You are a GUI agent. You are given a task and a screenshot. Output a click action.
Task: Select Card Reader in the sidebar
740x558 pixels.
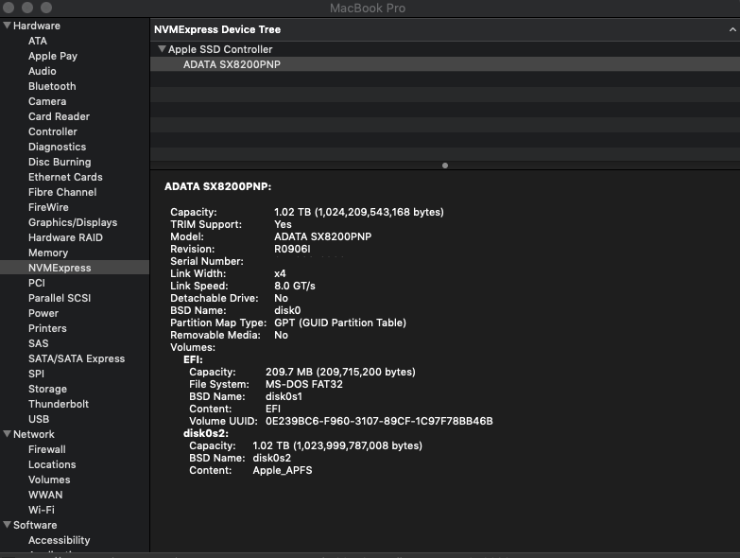pyautogui.click(x=59, y=116)
